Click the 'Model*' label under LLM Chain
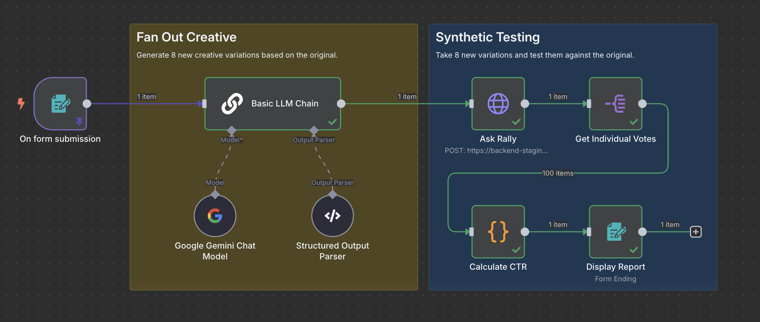The height and width of the screenshot is (322, 760). (x=232, y=140)
